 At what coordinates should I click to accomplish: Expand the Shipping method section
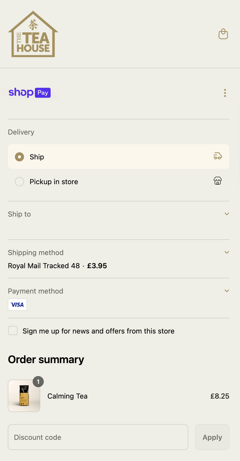(226, 252)
